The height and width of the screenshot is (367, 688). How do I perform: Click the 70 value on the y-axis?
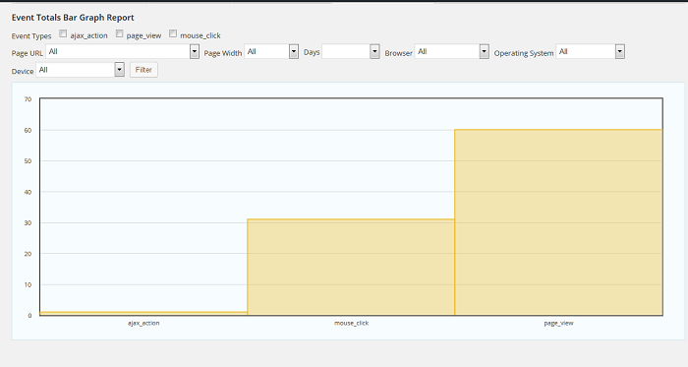pyautogui.click(x=28, y=99)
